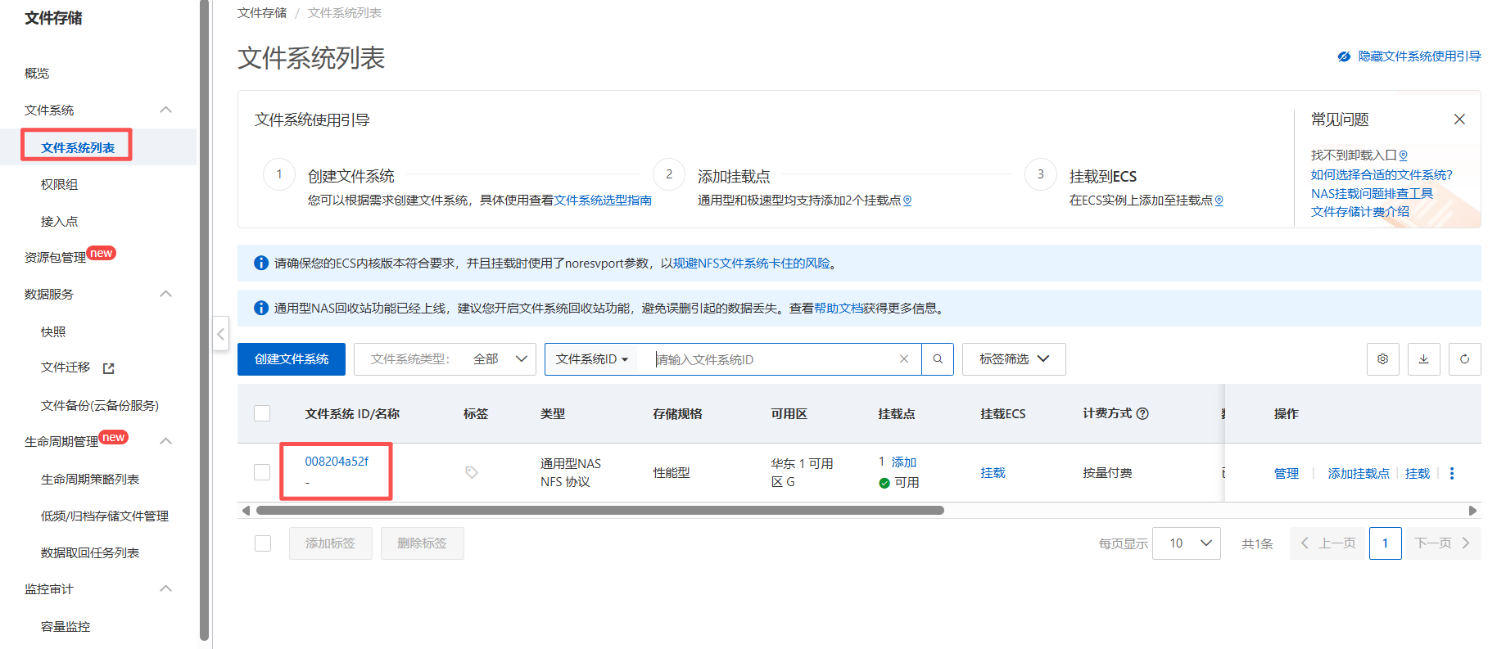Open the per-page count dropdown showing 10

click(x=1187, y=543)
